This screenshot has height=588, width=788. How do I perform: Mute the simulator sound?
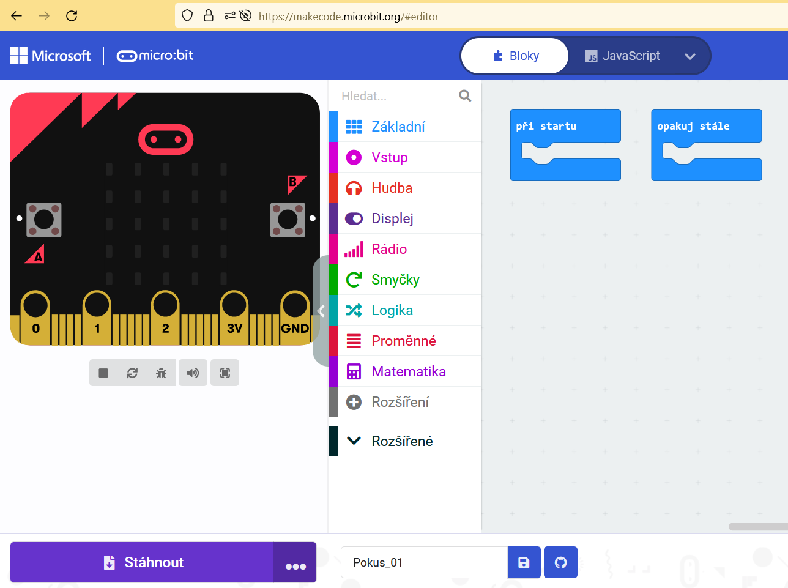[193, 373]
